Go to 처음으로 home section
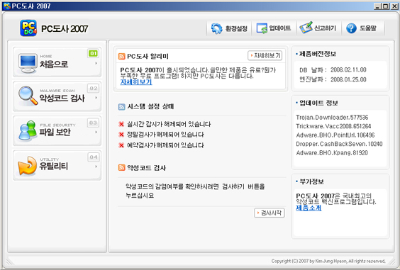 click(57, 62)
